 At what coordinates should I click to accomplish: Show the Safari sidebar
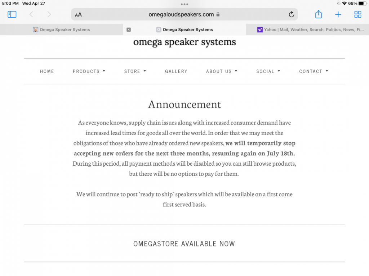[12, 14]
